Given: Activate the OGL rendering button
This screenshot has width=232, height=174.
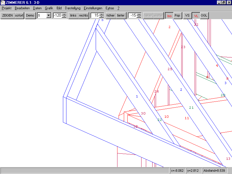Looking at the screenshot, I should (204, 16).
